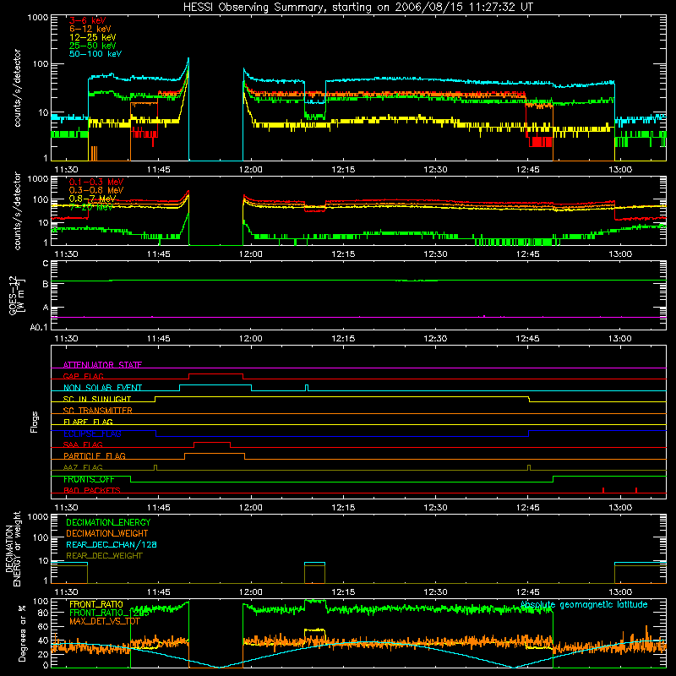The height and width of the screenshot is (676, 676).
Task: Click the FRONTS_OFF flag label
Action: point(90,479)
